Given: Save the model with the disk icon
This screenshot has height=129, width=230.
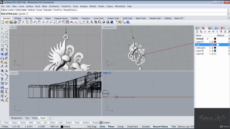Looking at the screenshot, I should [x=11, y=22].
